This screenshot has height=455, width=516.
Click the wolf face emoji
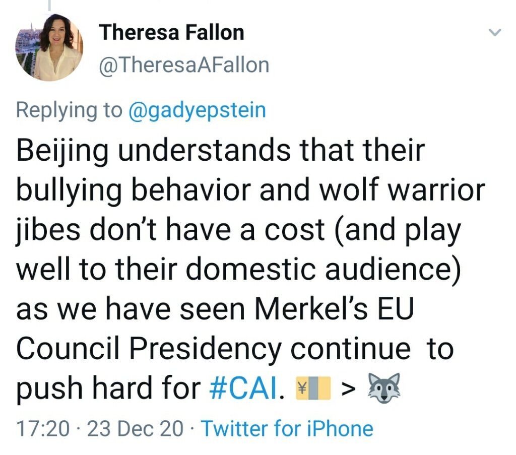[384, 388]
